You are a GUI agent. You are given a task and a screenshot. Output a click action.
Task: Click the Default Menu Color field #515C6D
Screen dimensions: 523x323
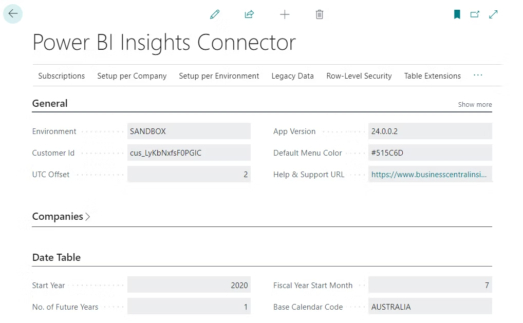click(431, 153)
